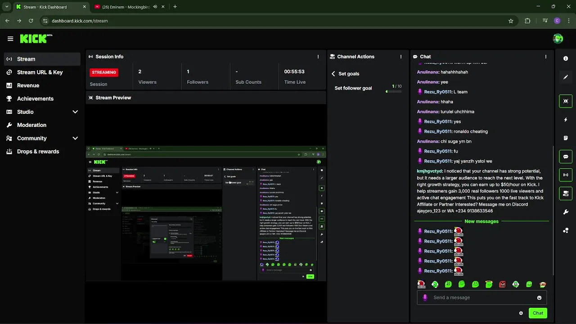Toggle the Channel Actions widget icon in the right bar
The height and width of the screenshot is (324, 576).
(566, 193)
